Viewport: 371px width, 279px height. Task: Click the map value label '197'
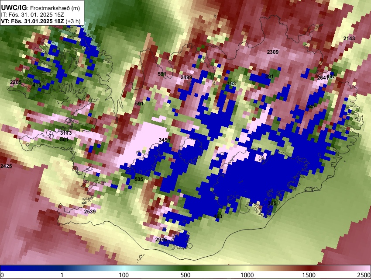coord(331,77)
